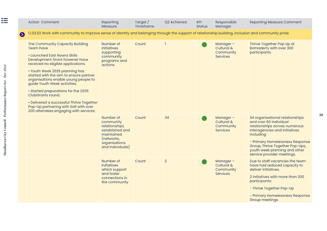Expand the purple chevron beside action 1.1.02.02
Screen dimensions: 327x231
[x=22, y=35]
